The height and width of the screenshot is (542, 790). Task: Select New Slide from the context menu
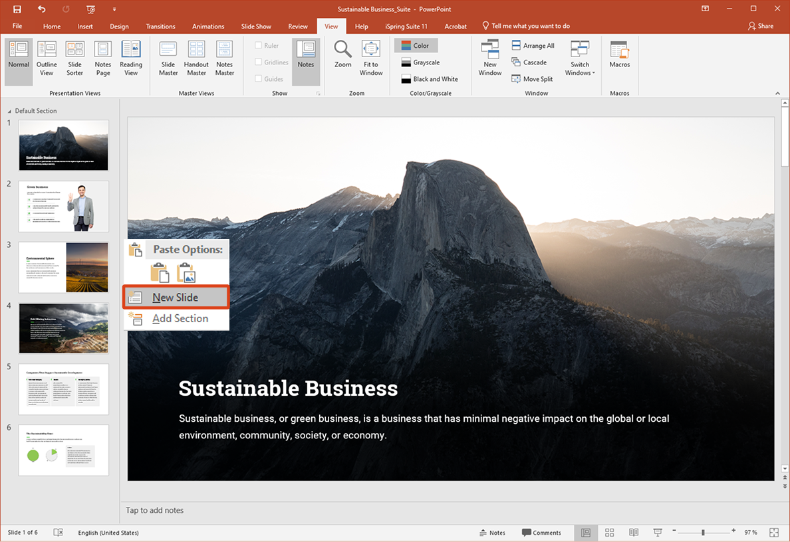tap(176, 297)
